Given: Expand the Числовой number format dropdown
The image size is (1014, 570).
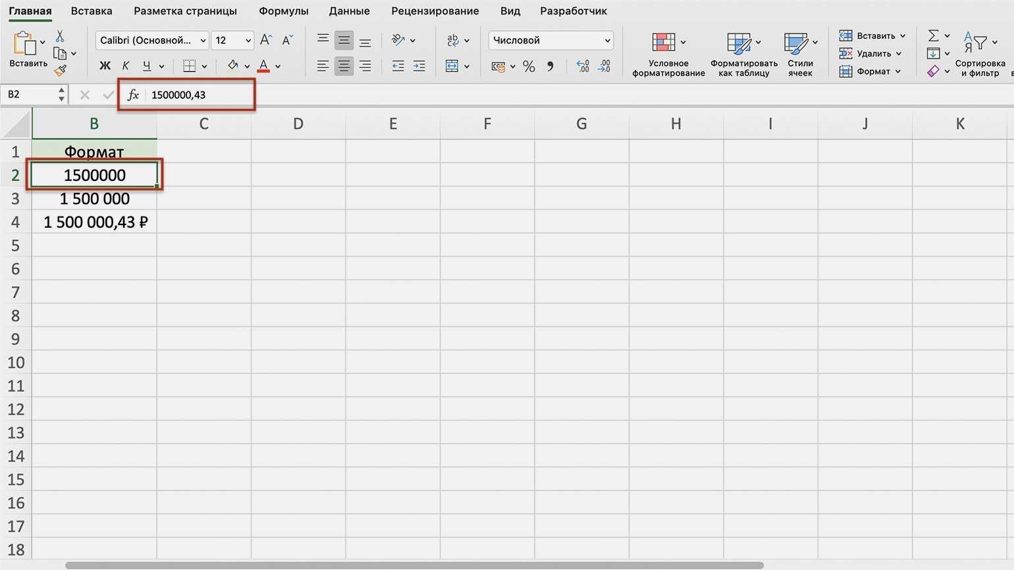Looking at the screenshot, I should click(550, 40).
